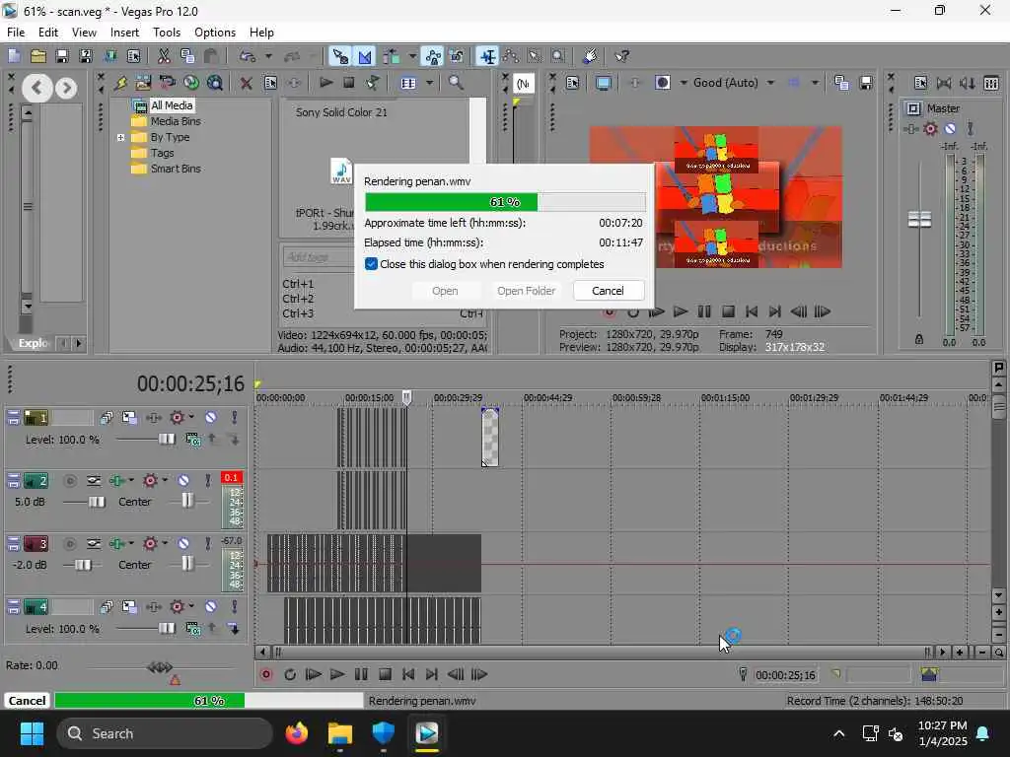Toggle Automatic Crossfades icon
This screenshot has height=757, width=1010.
click(365, 56)
